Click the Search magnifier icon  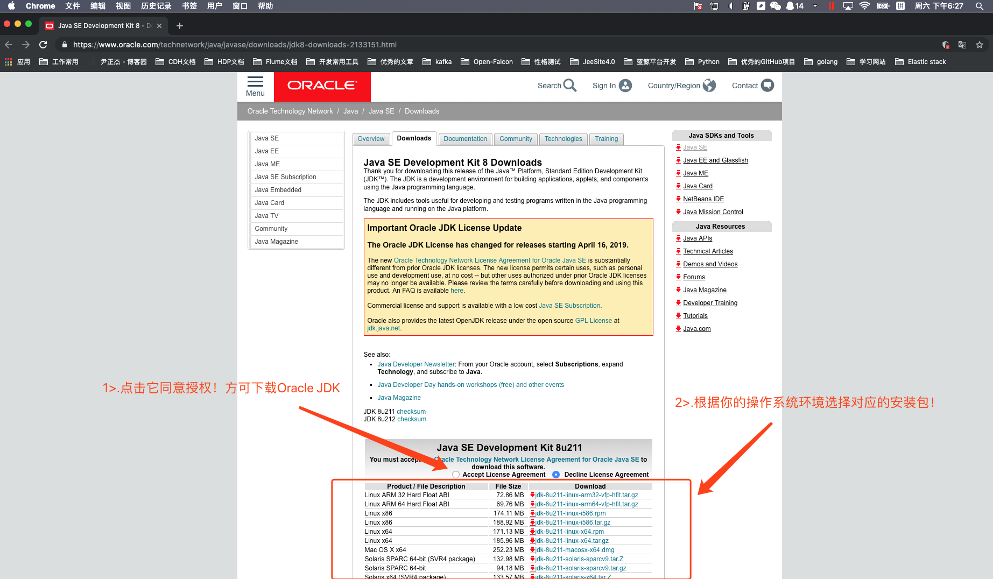point(569,86)
